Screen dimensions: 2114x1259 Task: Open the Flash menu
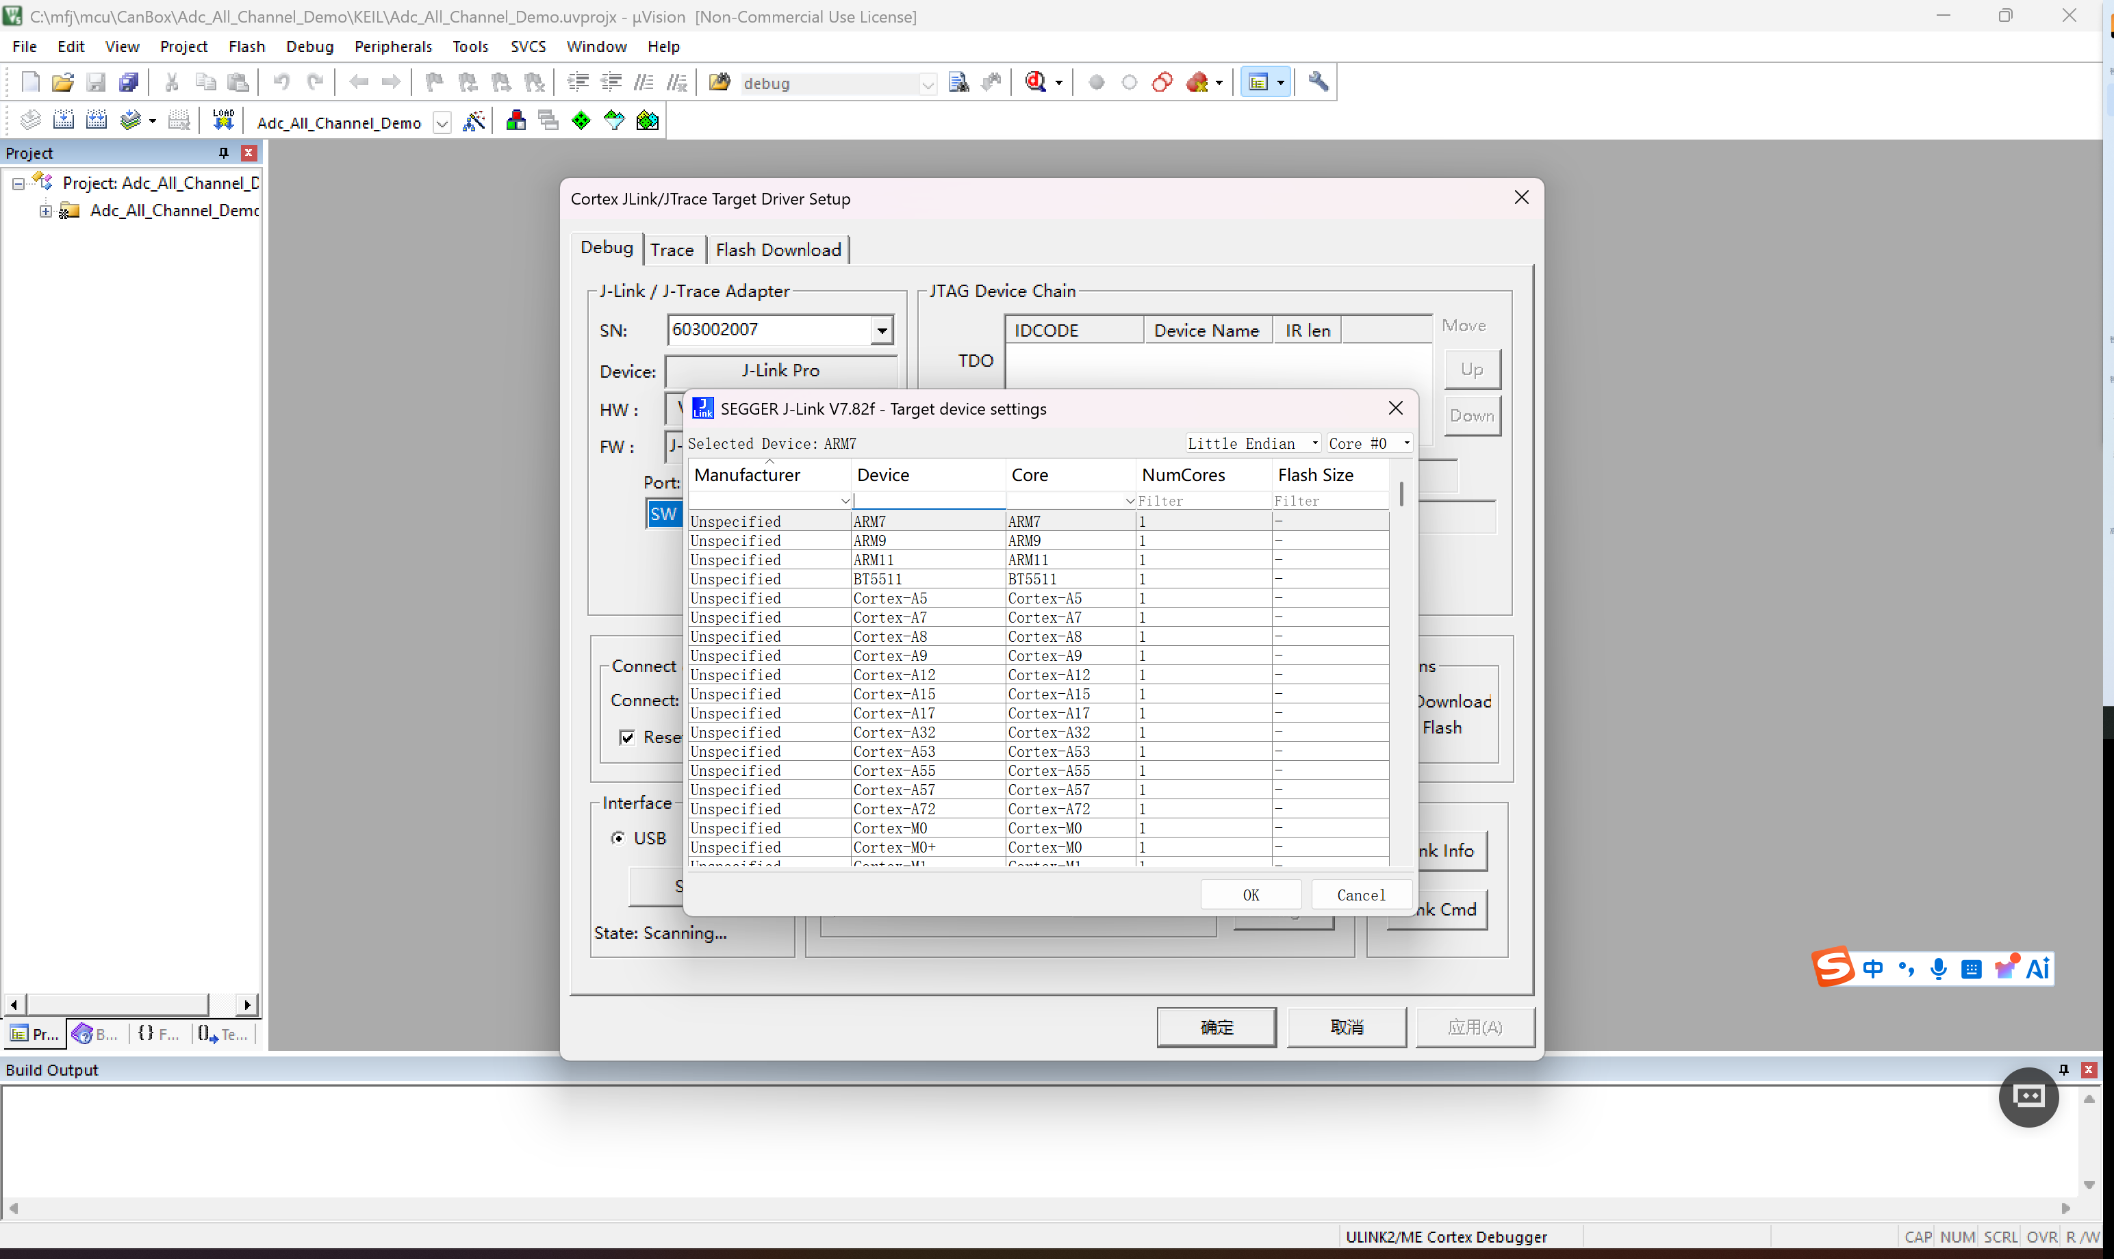(246, 47)
